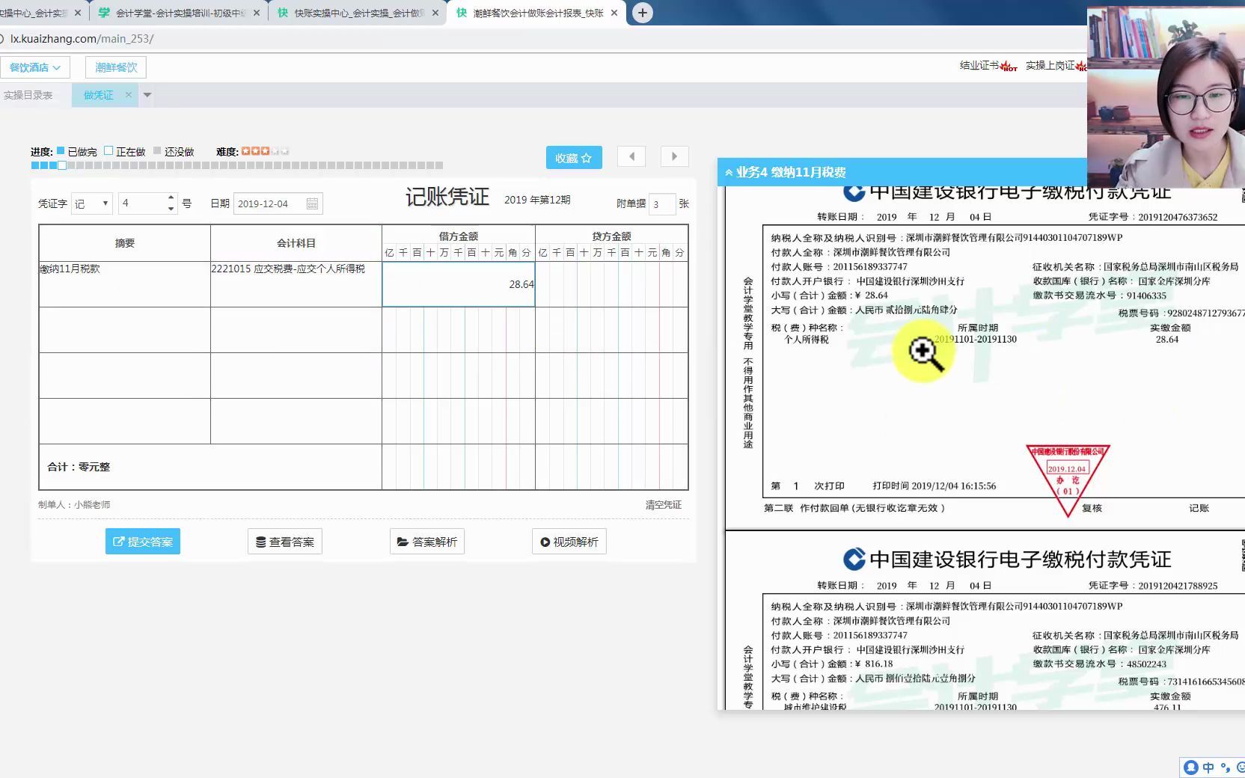This screenshot has height=778, width=1245.
Task: Click the browser address bar URL
Action: pos(82,39)
